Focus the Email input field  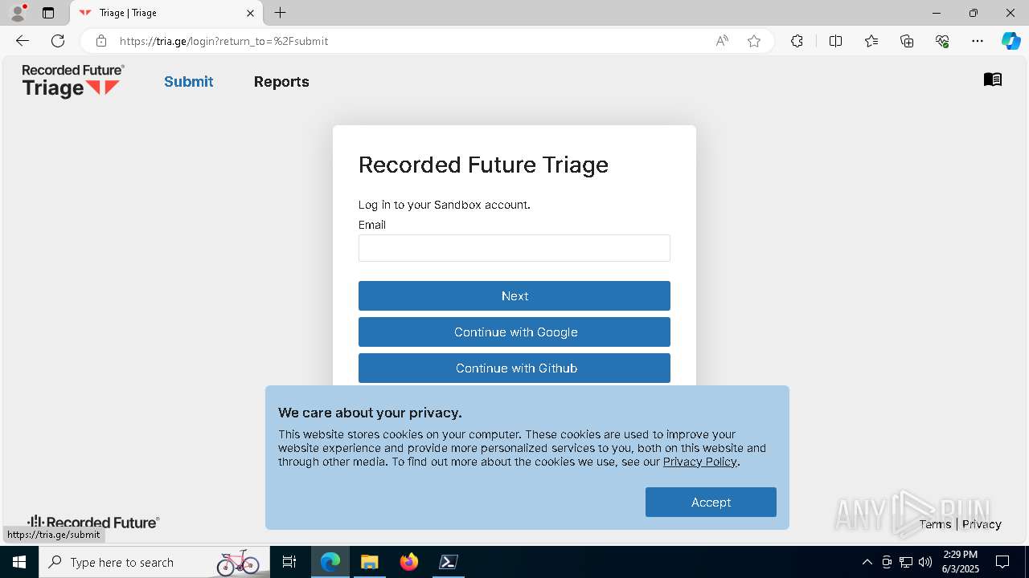point(514,248)
